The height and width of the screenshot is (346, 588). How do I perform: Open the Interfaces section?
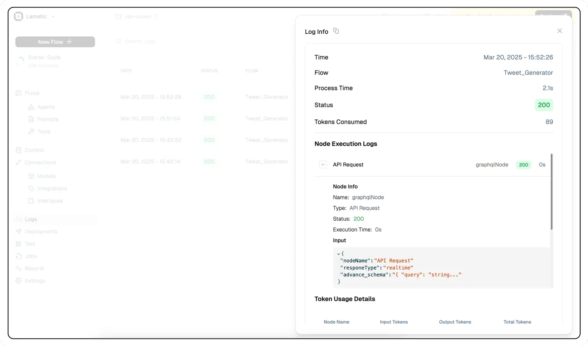coord(50,201)
